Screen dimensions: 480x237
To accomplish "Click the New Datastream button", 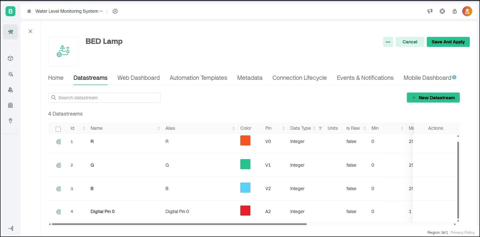I will [x=433, y=98].
